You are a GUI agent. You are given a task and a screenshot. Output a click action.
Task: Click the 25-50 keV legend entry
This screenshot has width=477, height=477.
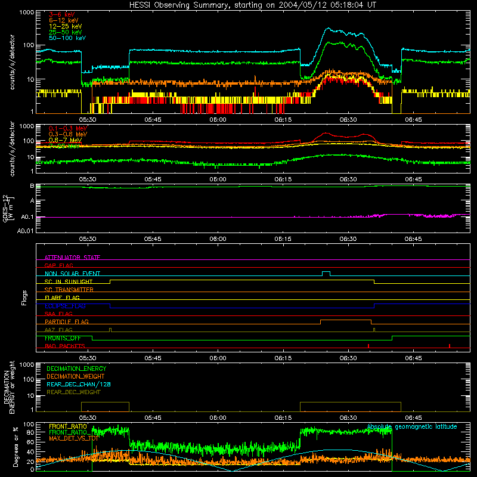click(x=66, y=32)
